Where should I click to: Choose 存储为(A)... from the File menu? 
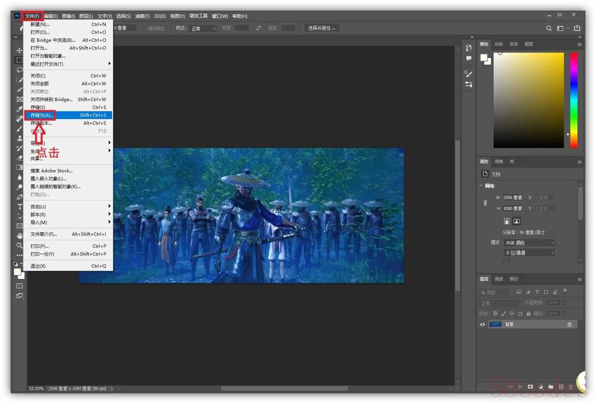pos(43,115)
